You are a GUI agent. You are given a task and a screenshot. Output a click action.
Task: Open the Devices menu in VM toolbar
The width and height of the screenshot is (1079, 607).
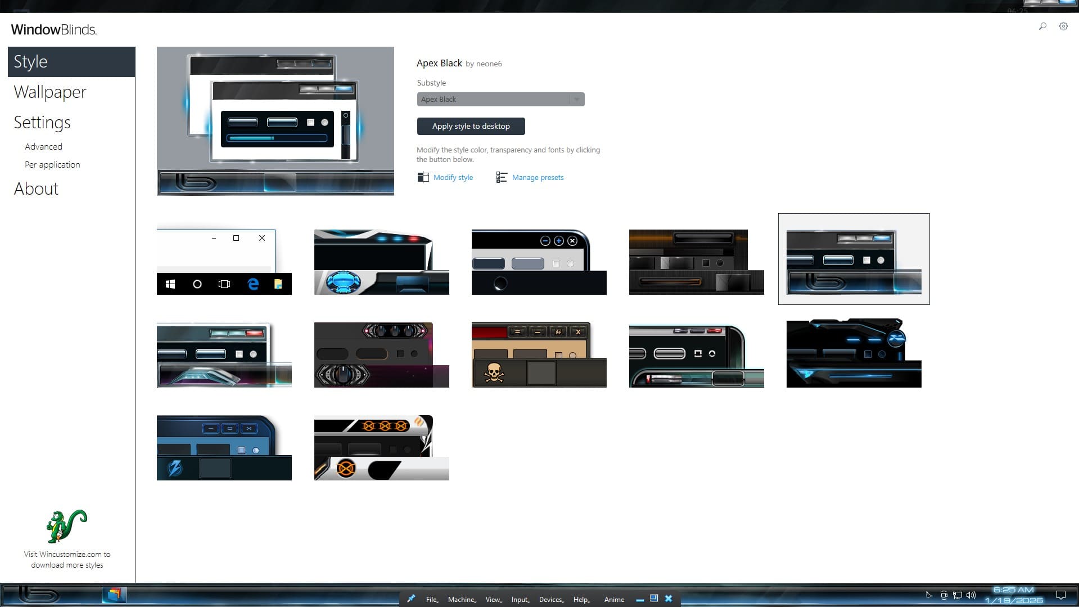551,599
